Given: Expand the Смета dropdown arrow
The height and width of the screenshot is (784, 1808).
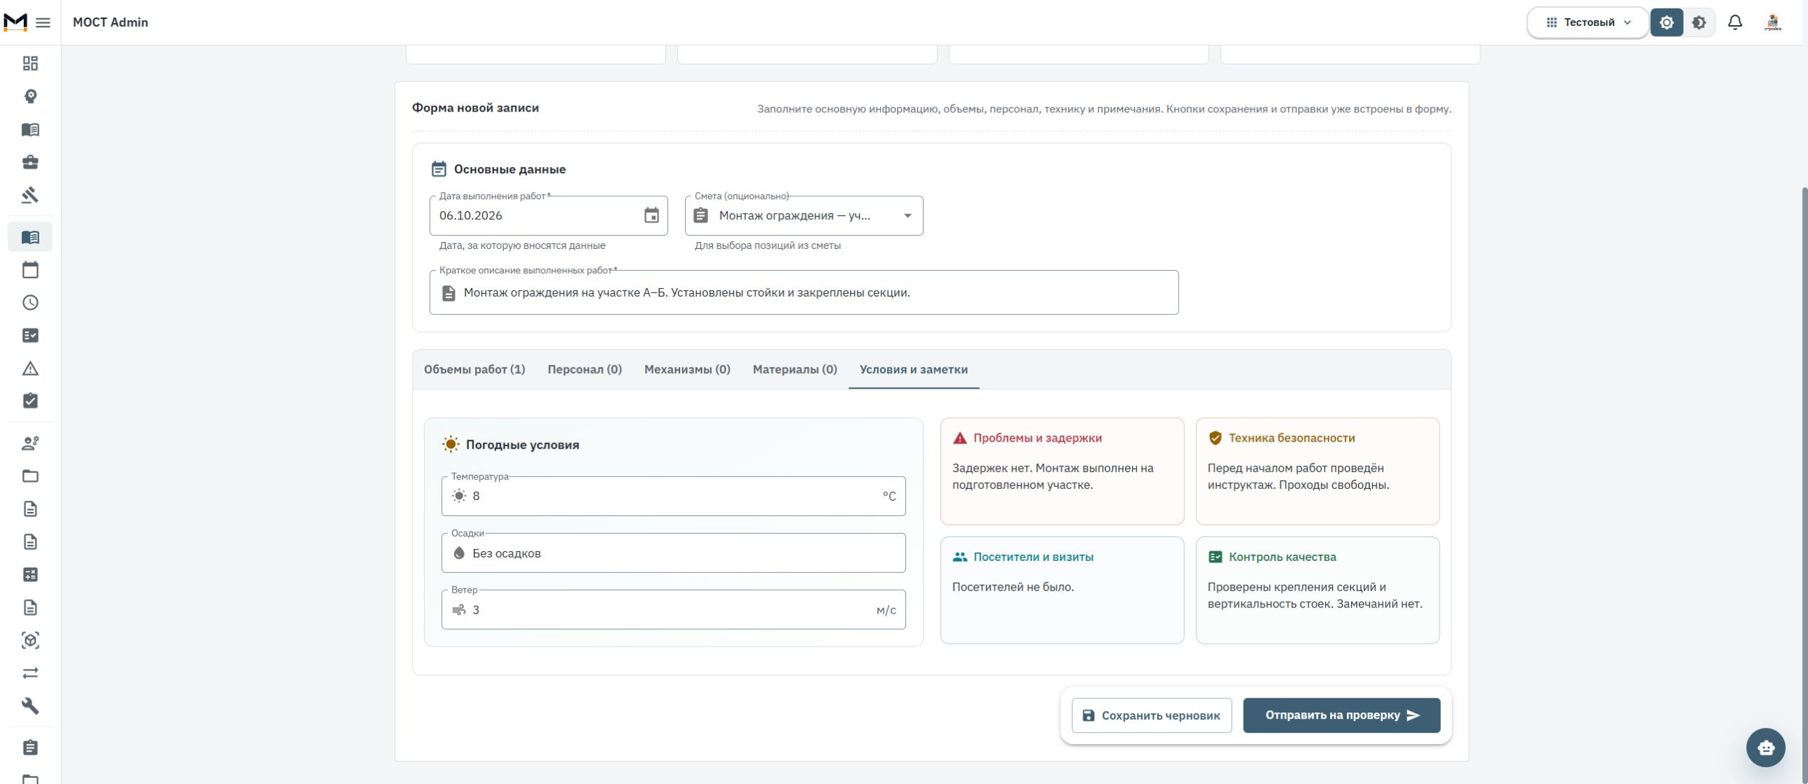Looking at the screenshot, I should (908, 216).
